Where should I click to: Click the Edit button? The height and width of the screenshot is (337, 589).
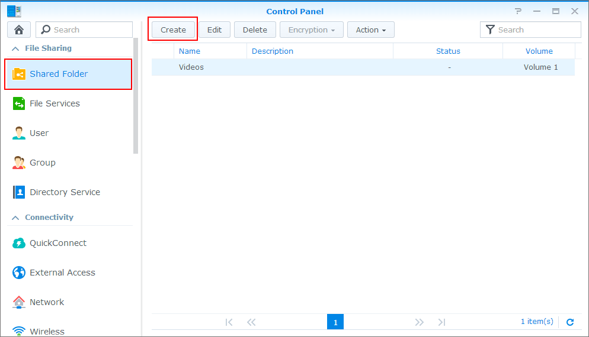(x=215, y=30)
